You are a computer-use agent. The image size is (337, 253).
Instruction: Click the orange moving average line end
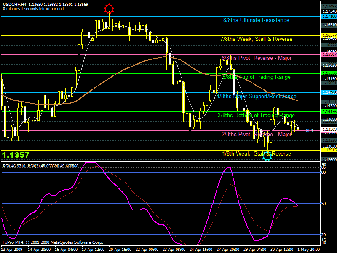tap(298, 101)
